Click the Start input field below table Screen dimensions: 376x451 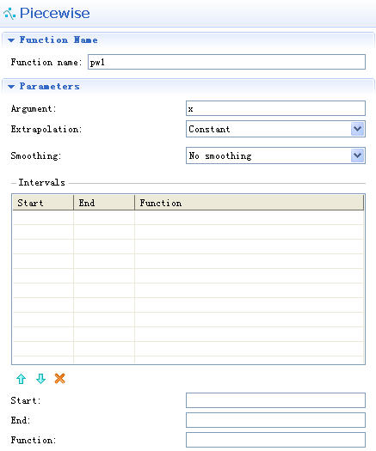[275, 400]
